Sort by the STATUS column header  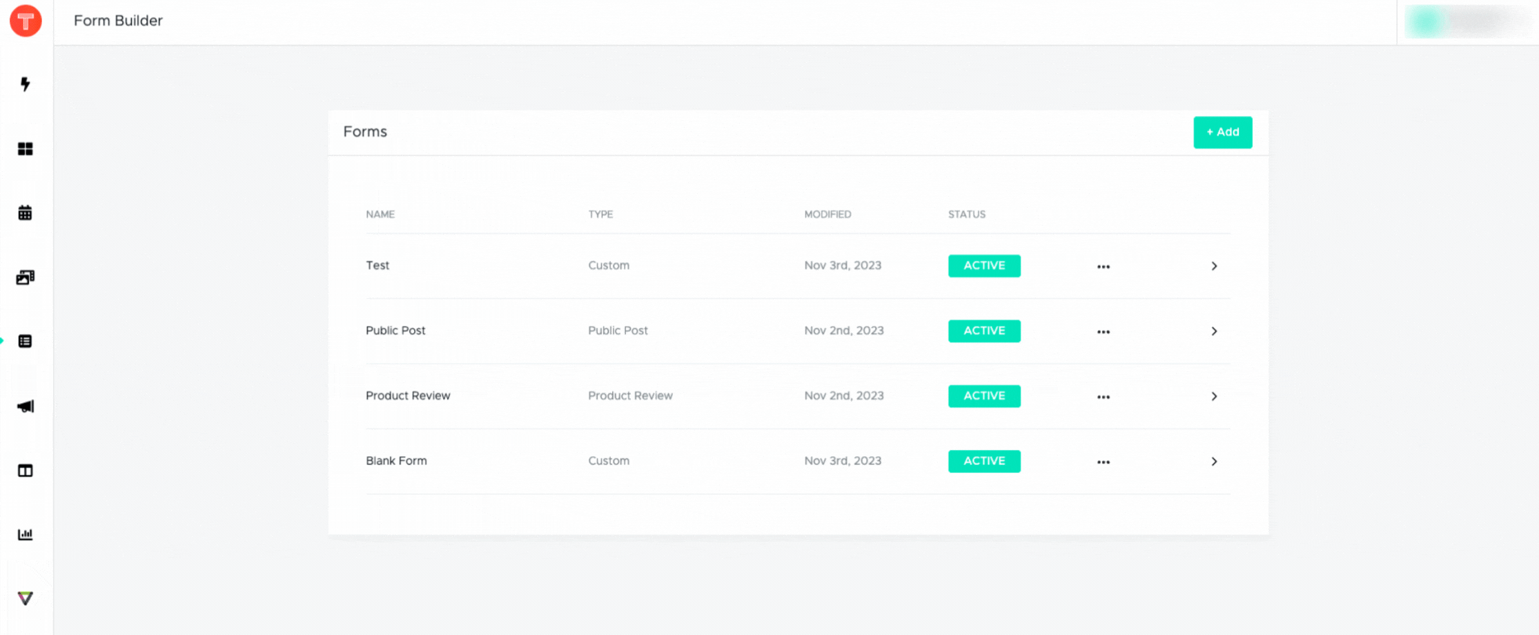(967, 214)
